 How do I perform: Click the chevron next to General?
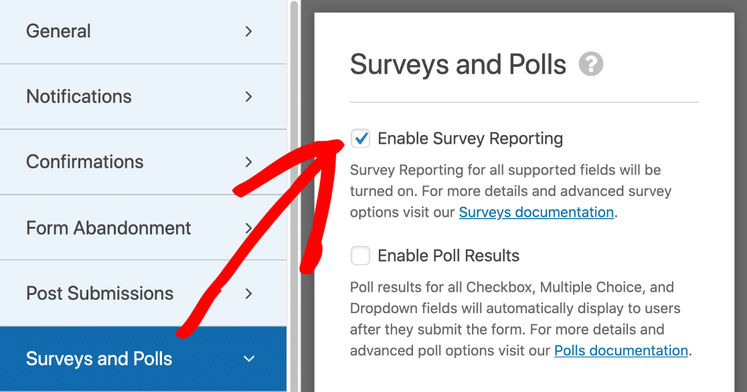tap(249, 31)
